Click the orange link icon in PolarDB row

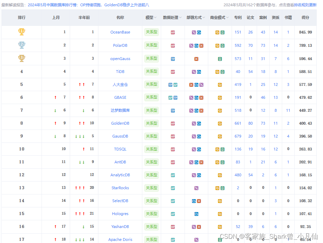217,45
